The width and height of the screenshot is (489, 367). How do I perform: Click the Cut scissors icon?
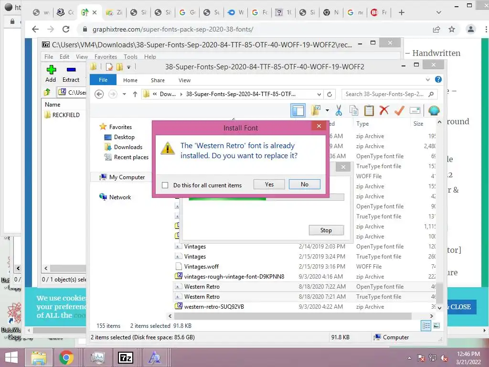click(x=339, y=110)
